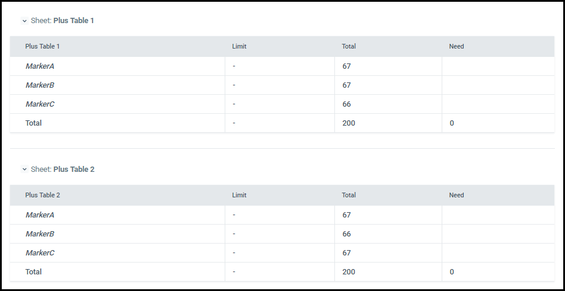This screenshot has width=565, height=291.
Task: Click the 200 total cell in Plus Table 1
Action: coord(349,123)
